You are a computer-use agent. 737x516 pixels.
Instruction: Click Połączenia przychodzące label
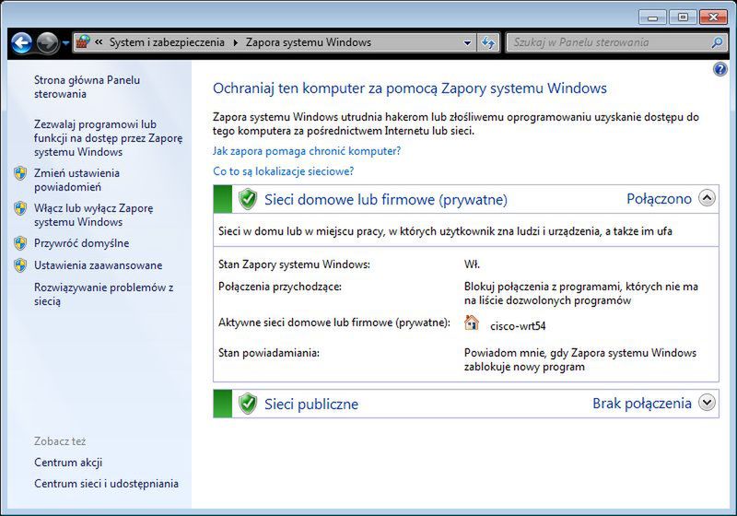[x=280, y=287]
